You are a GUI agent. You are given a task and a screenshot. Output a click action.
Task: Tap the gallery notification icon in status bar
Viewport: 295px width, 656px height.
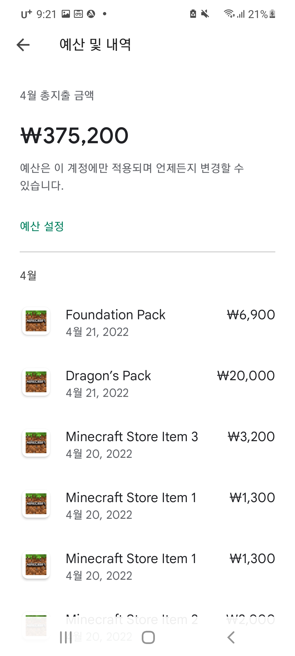click(x=66, y=14)
